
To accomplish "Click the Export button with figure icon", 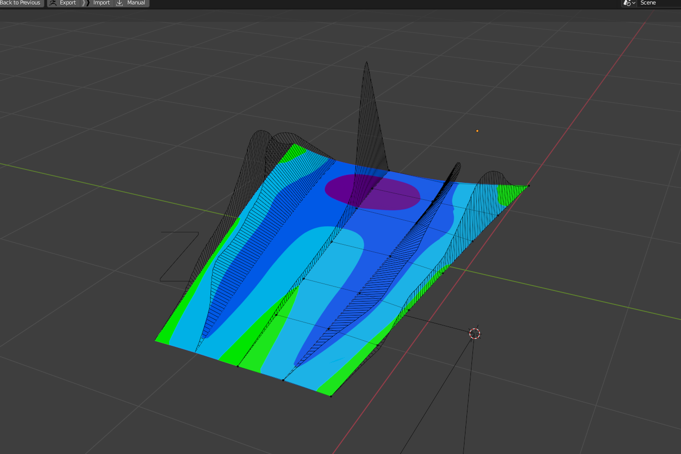I will [x=63, y=3].
